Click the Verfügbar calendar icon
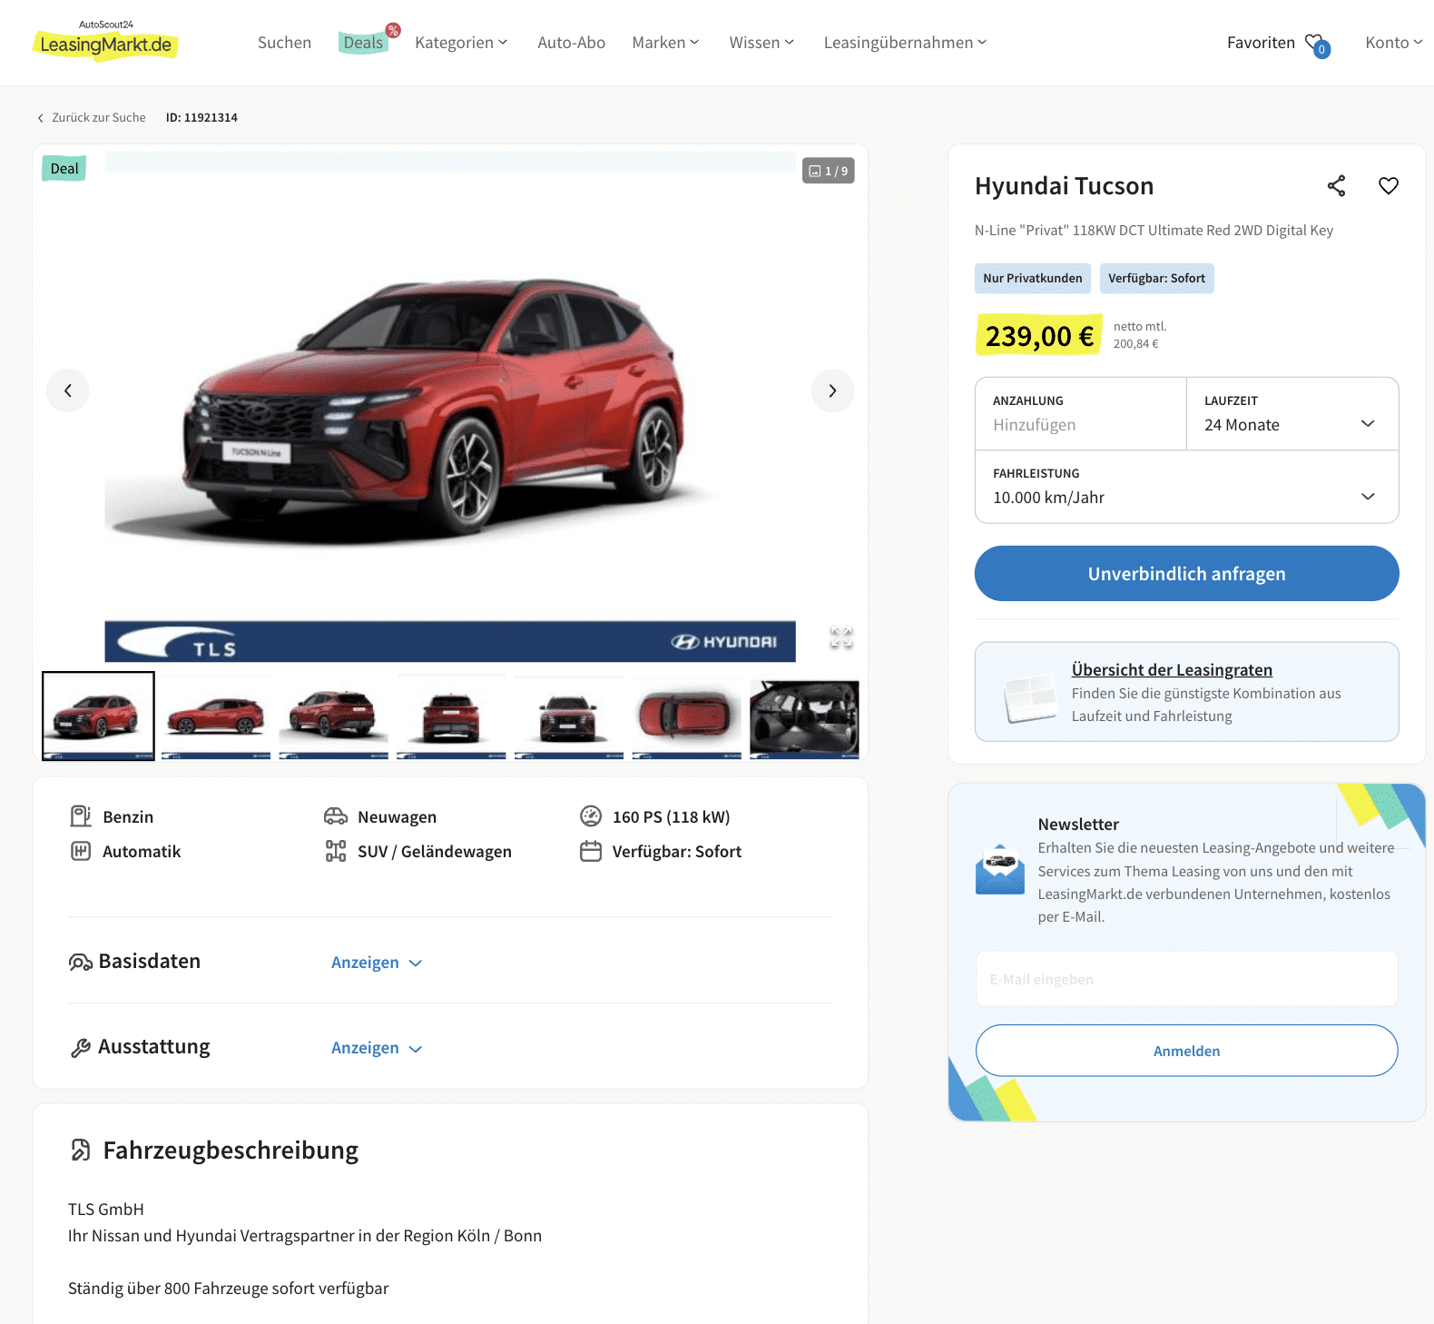 point(591,851)
